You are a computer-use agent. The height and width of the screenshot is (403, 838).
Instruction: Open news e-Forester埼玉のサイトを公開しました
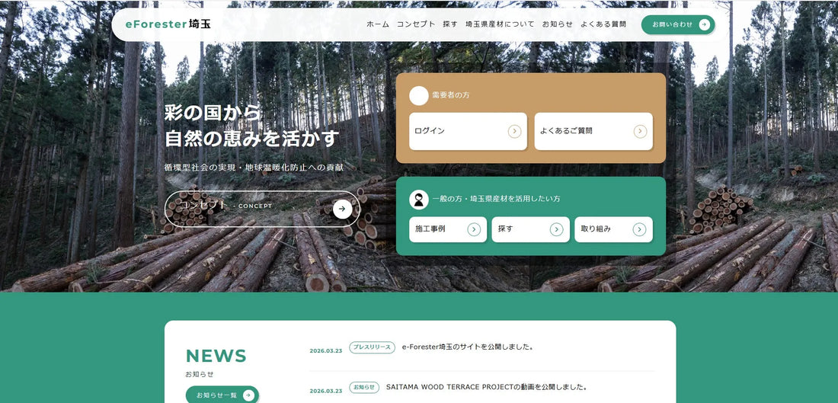coord(468,347)
